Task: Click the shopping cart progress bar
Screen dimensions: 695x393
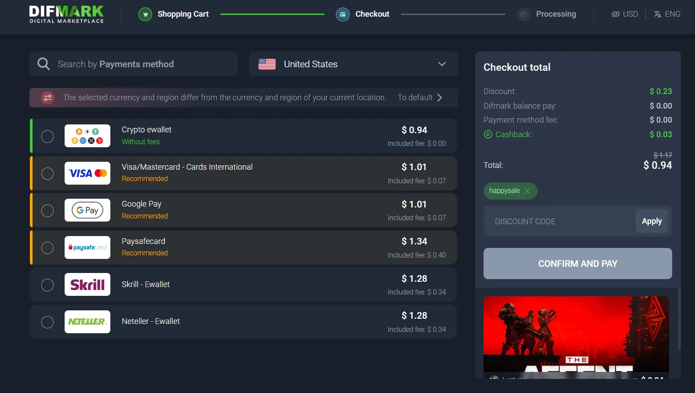Action: point(272,14)
